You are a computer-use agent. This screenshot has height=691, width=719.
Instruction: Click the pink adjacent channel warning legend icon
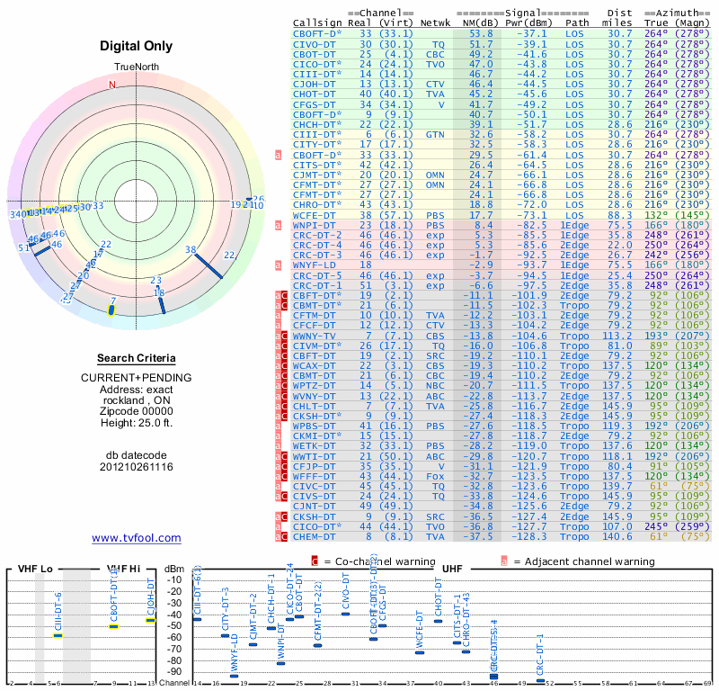tap(504, 561)
